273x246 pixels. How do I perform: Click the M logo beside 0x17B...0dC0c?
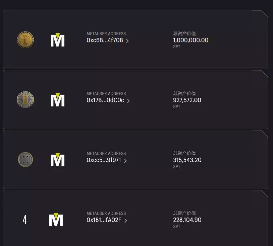58,100
